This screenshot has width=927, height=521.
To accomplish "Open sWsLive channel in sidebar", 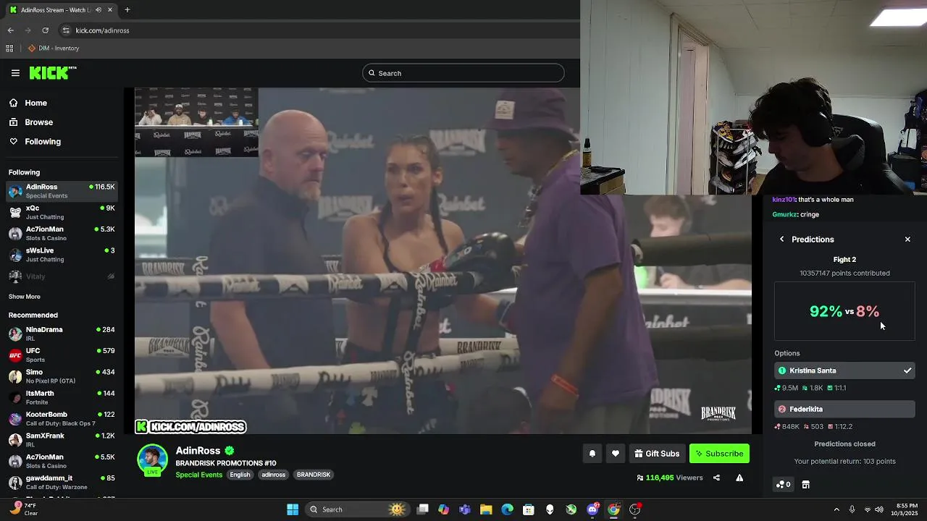I will (62, 255).
